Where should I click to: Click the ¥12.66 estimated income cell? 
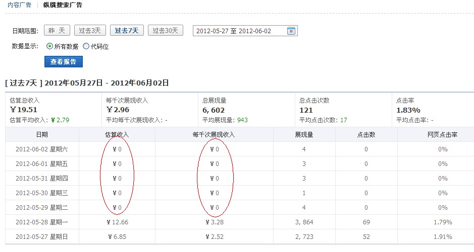click(x=117, y=222)
